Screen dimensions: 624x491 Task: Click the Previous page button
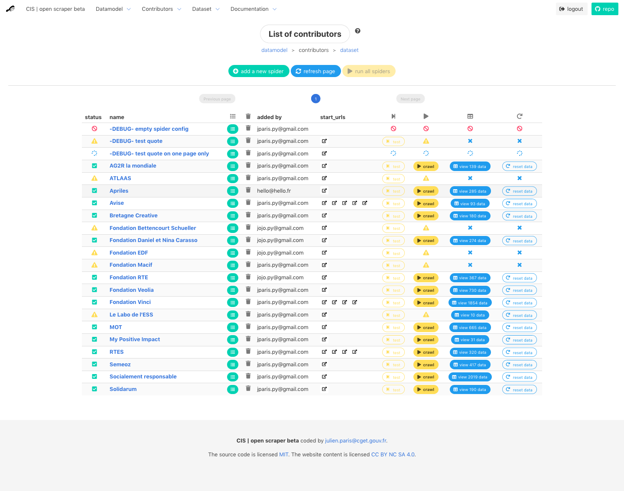point(217,99)
